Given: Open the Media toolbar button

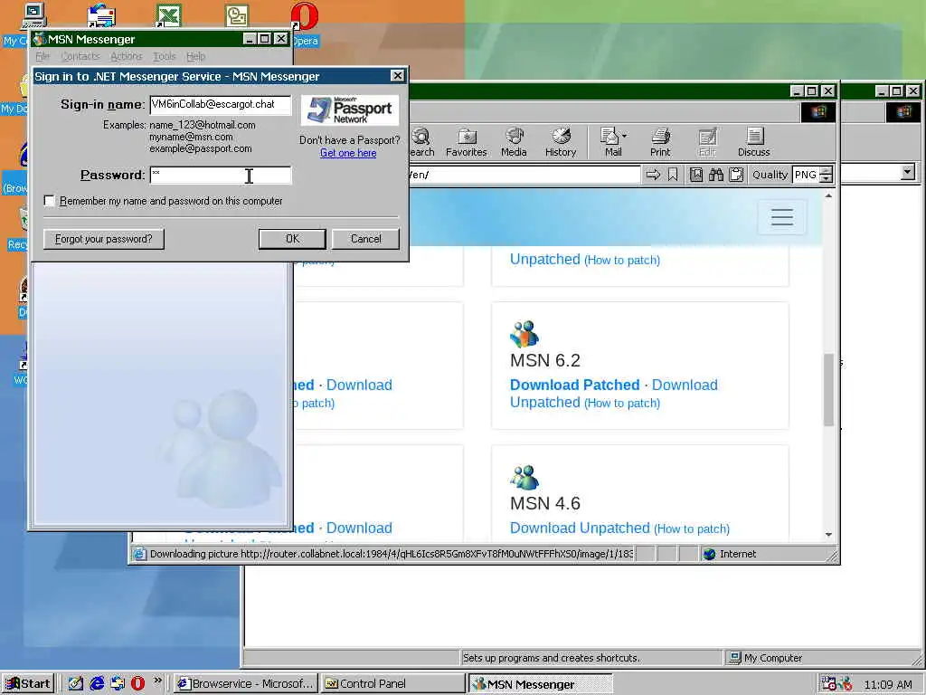Looking at the screenshot, I should pyautogui.click(x=514, y=142).
